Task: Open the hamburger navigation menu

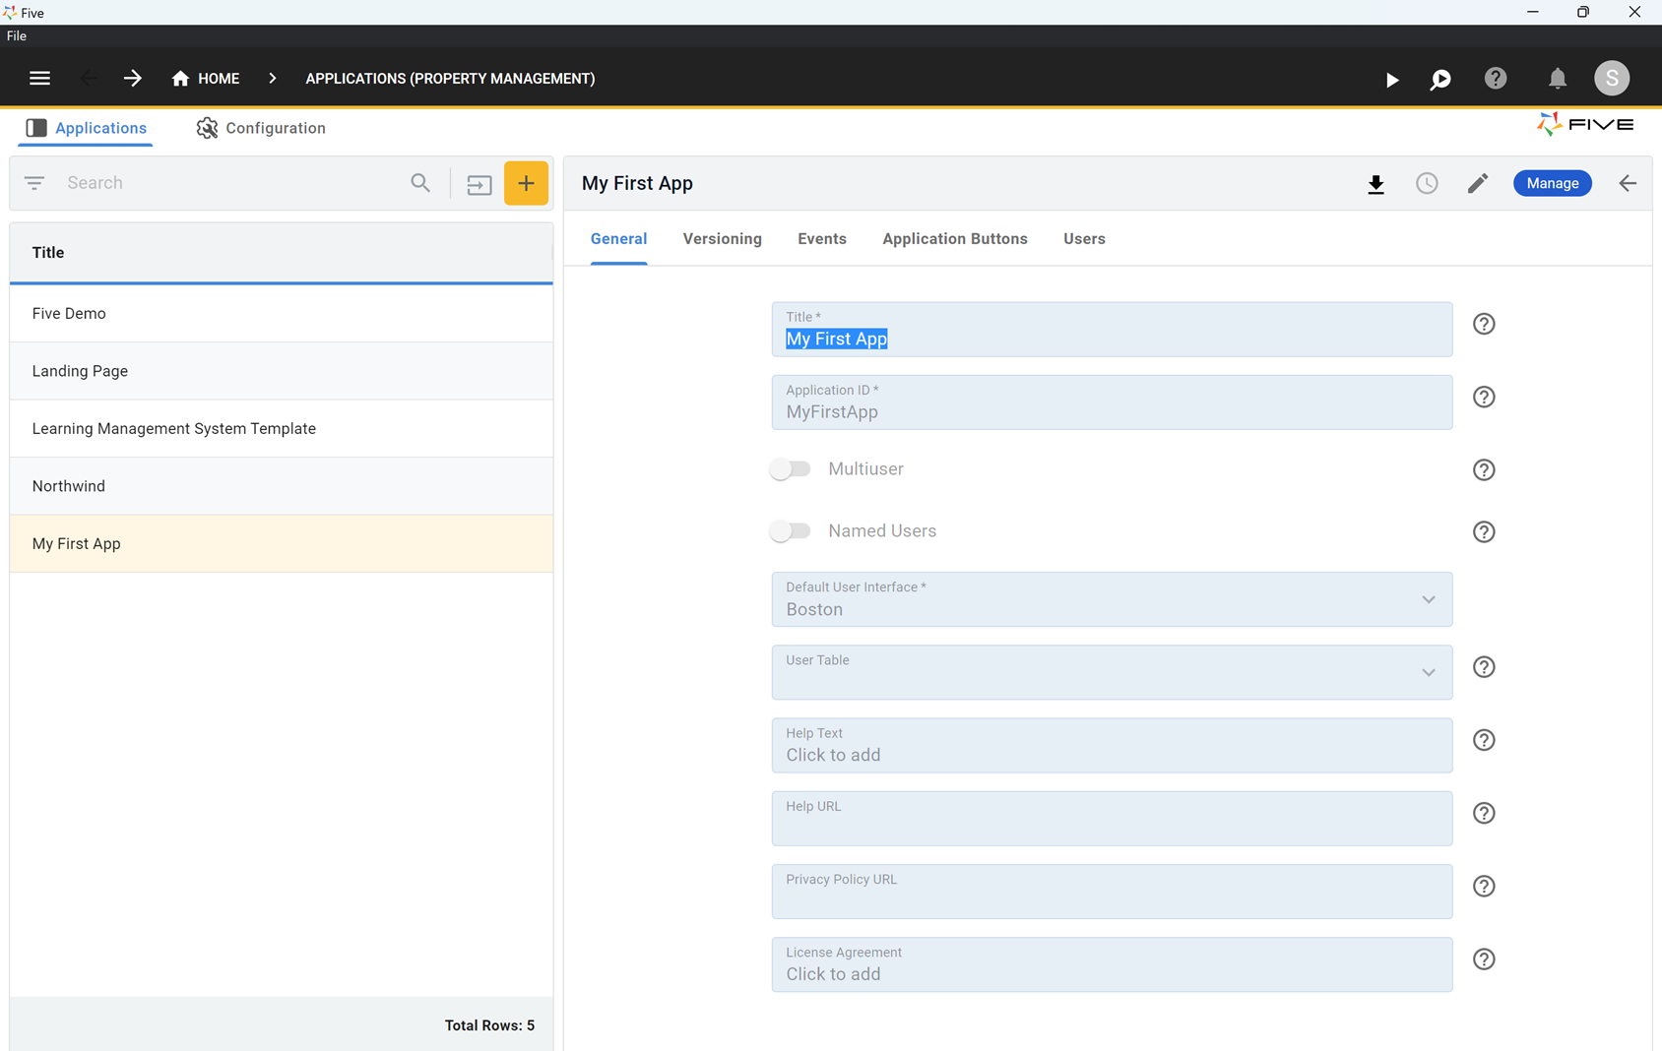Action: click(x=39, y=79)
